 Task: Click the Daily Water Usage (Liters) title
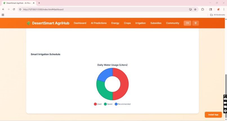pyautogui.click(x=112, y=65)
